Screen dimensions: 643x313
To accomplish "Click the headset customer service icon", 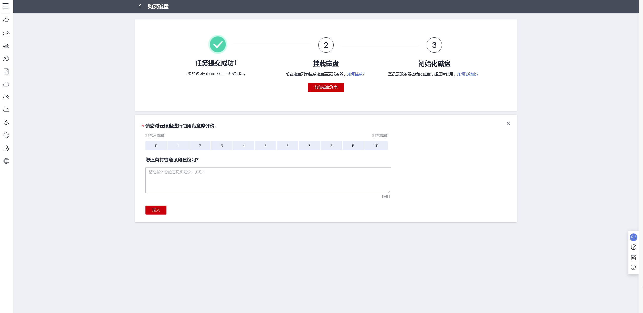I will [x=633, y=237].
